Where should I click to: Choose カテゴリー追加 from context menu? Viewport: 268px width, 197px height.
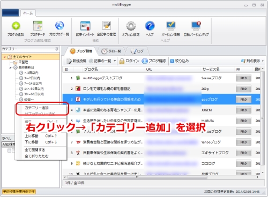point(36,108)
